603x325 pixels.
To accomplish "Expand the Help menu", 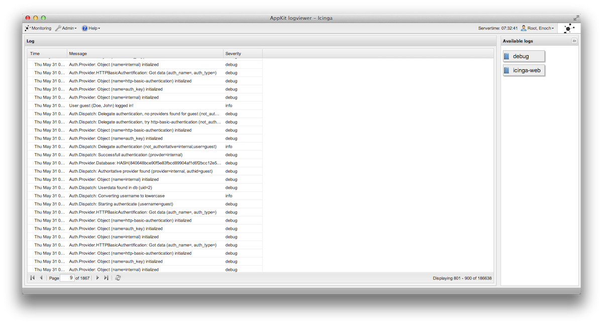I will click(91, 29).
